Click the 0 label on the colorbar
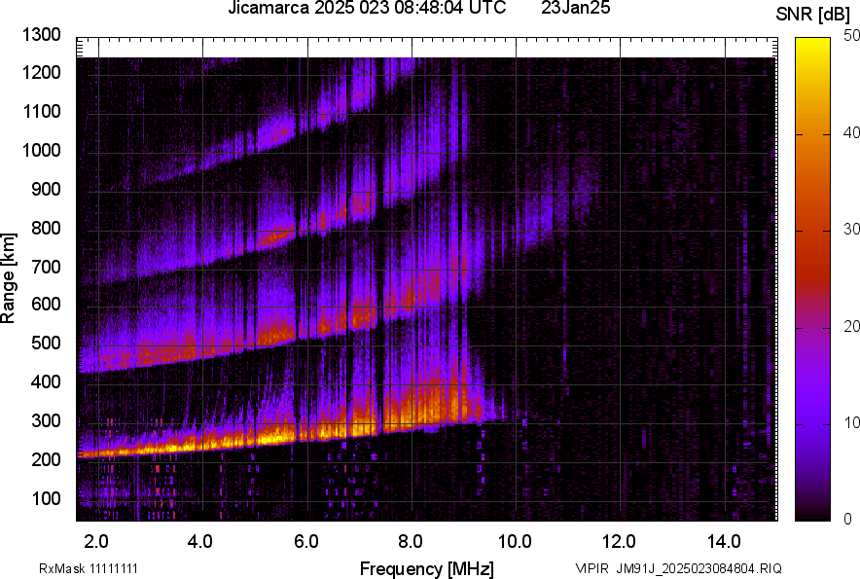The width and height of the screenshot is (860, 579). pyautogui.click(x=849, y=519)
